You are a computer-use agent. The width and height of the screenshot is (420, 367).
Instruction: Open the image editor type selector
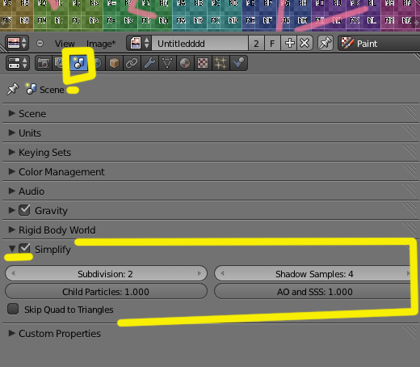[x=17, y=43]
